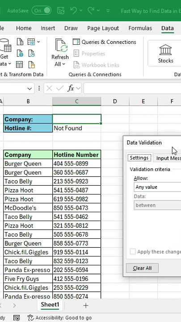Viewport: 181px width, 322px height.
Task: Click the formula bar options dots
Action: pyautogui.click(x=39, y=89)
